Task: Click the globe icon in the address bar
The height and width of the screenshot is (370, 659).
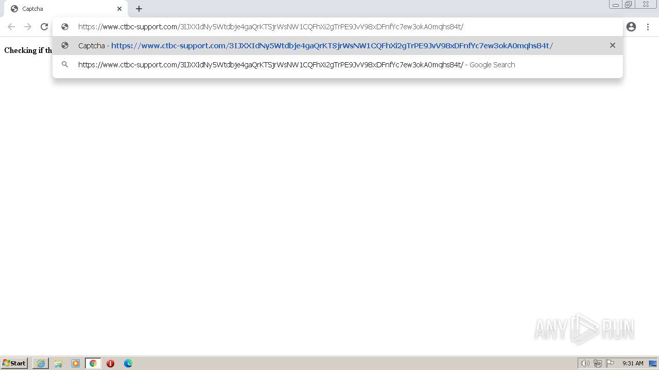Action: point(65,27)
